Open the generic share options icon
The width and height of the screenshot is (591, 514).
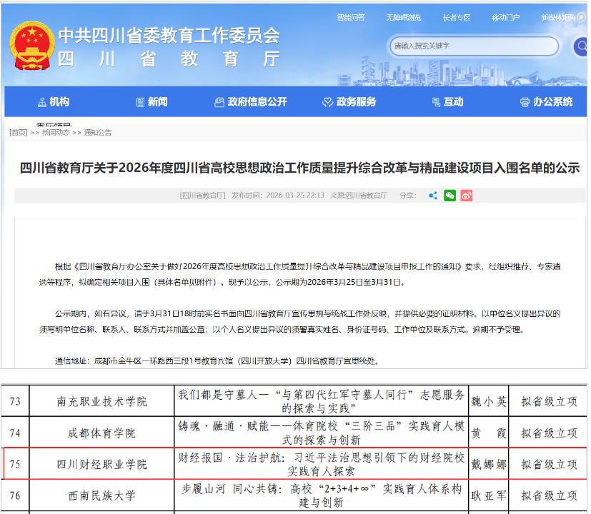pos(432,195)
